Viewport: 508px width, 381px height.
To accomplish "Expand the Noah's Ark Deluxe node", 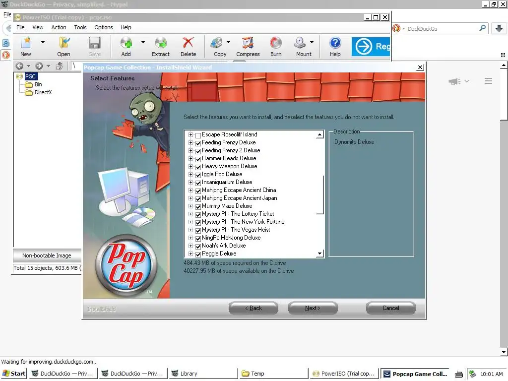I will point(191,246).
